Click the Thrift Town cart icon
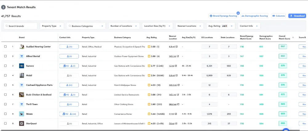Image resolution: width=308 pixels, height=131 pixels. point(22,104)
